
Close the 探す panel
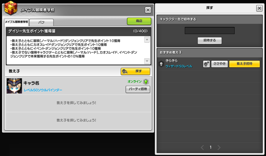(x=259, y=8)
